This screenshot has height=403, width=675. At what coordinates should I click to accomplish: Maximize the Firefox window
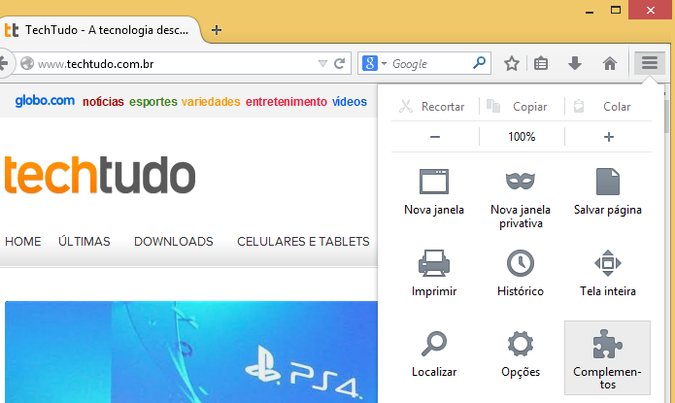[616, 10]
